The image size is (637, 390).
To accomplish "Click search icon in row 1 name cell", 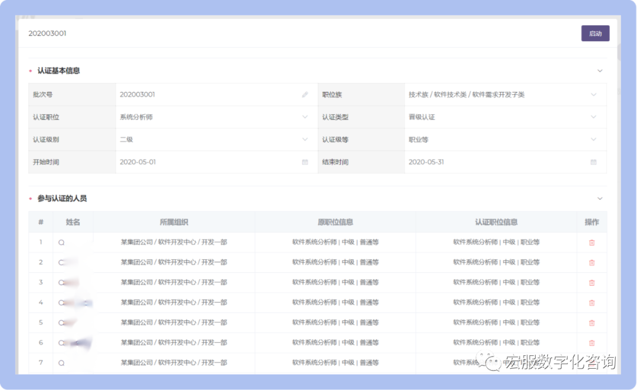I will (61, 243).
